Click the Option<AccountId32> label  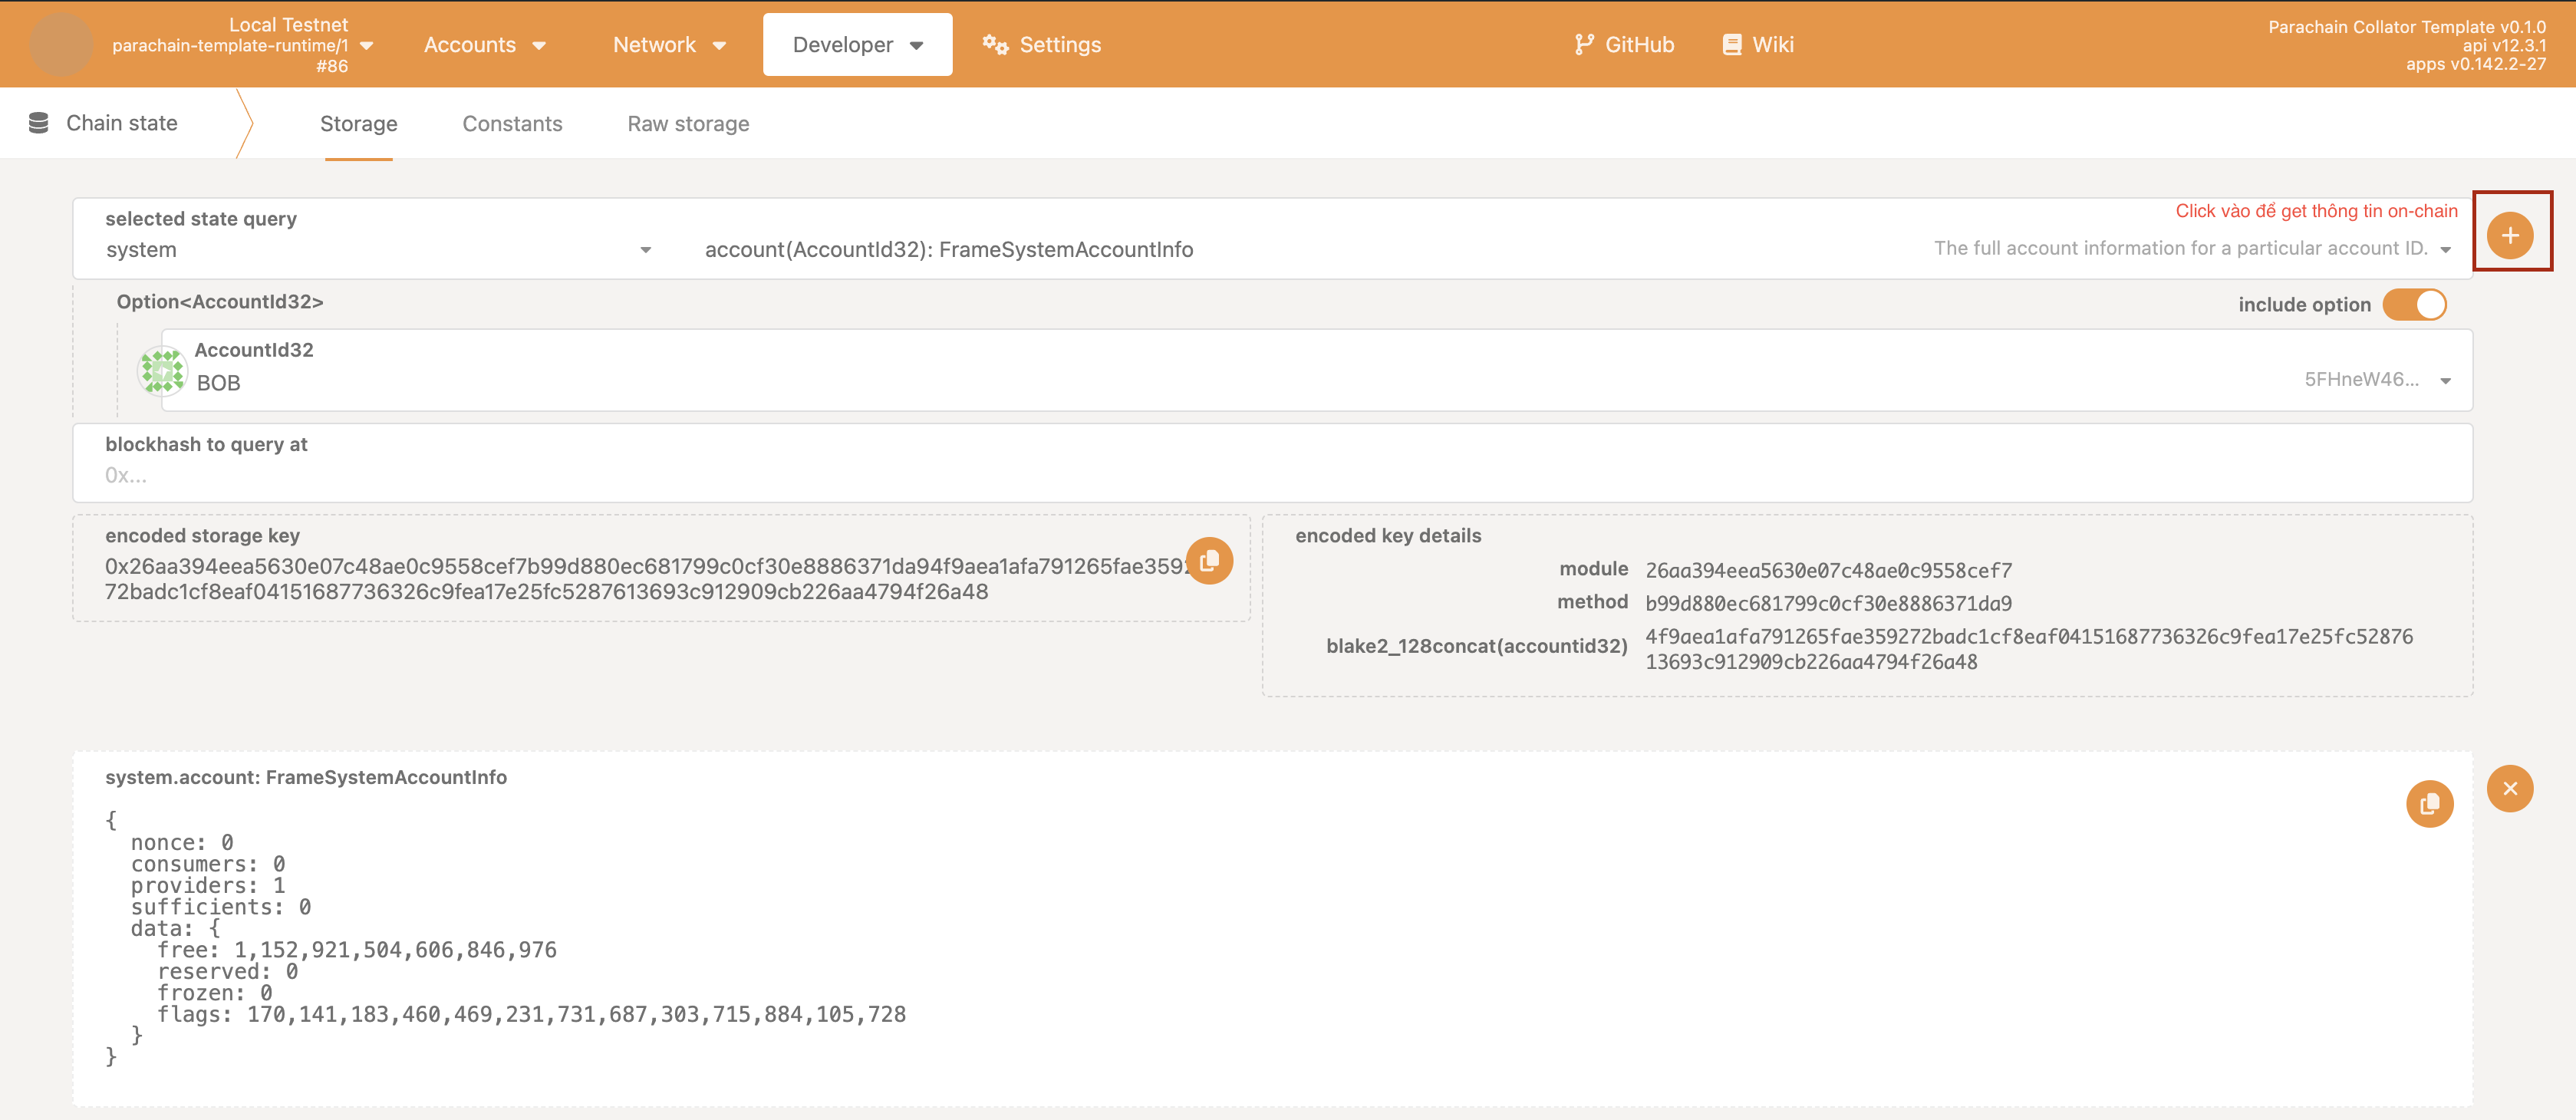coord(220,302)
